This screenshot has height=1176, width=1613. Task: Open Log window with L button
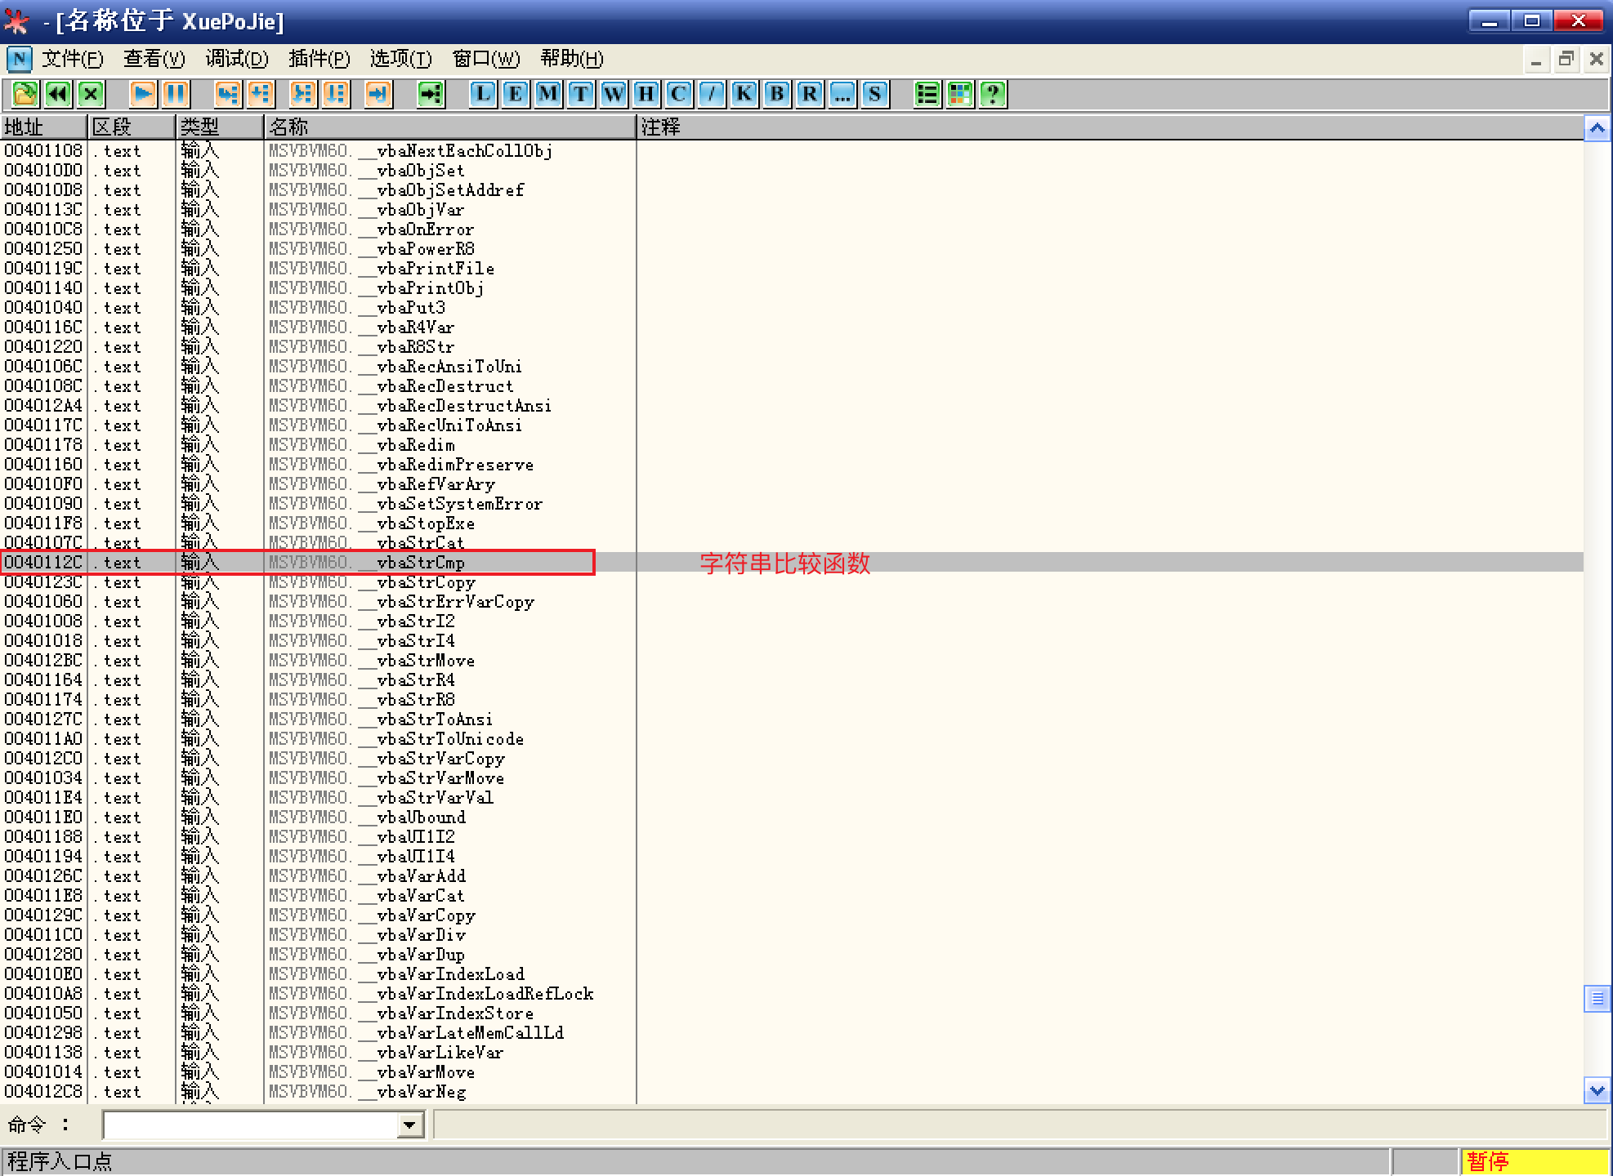[x=483, y=94]
